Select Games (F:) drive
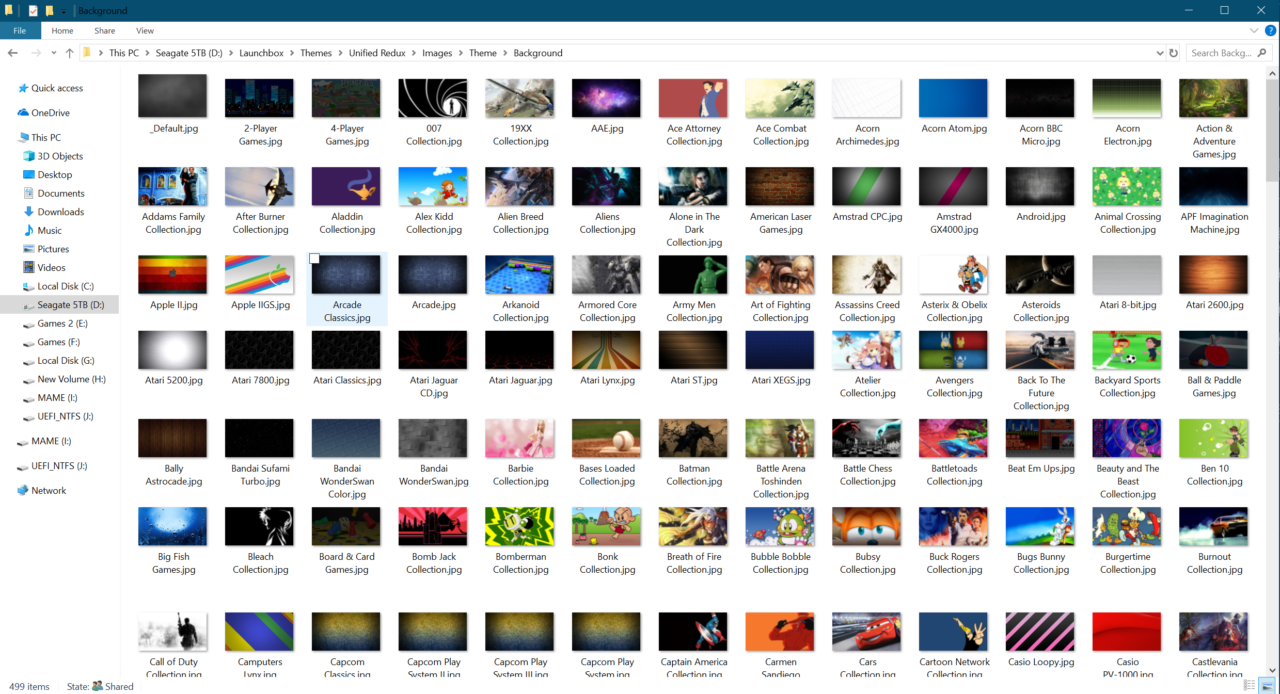The width and height of the screenshot is (1280, 694). [x=58, y=342]
